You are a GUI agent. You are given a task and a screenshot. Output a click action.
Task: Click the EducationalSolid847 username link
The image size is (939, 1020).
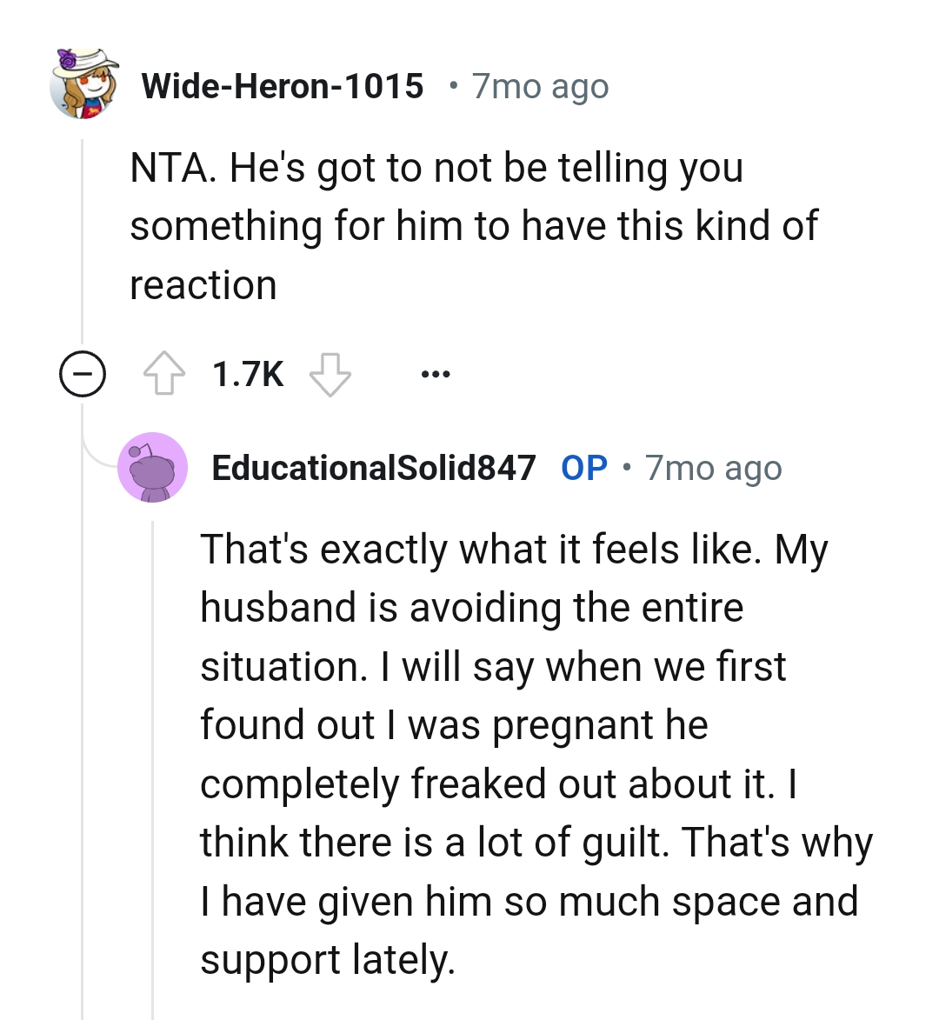click(x=374, y=467)
